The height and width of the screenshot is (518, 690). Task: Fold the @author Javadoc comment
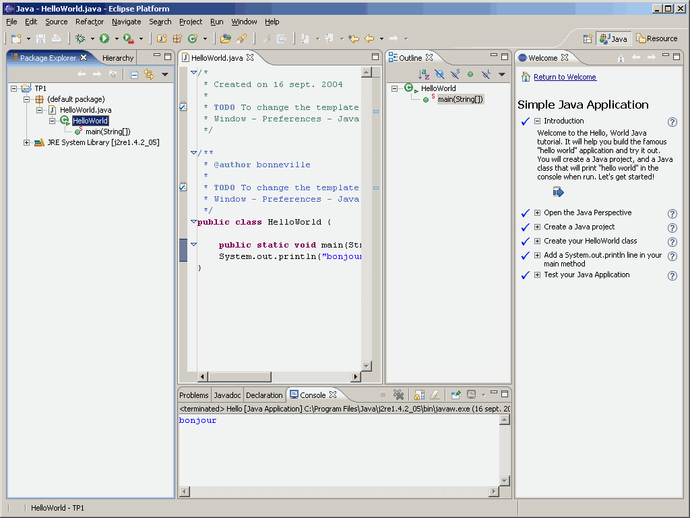(193, 152)
